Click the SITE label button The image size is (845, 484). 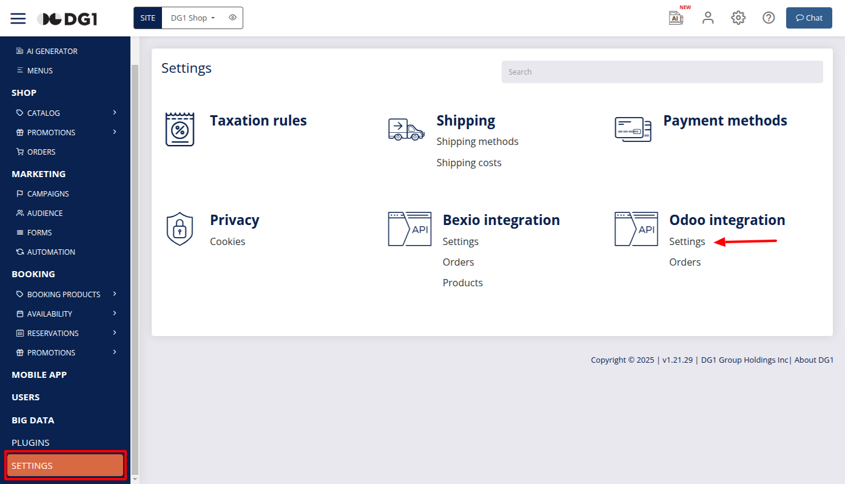point(148,18)
